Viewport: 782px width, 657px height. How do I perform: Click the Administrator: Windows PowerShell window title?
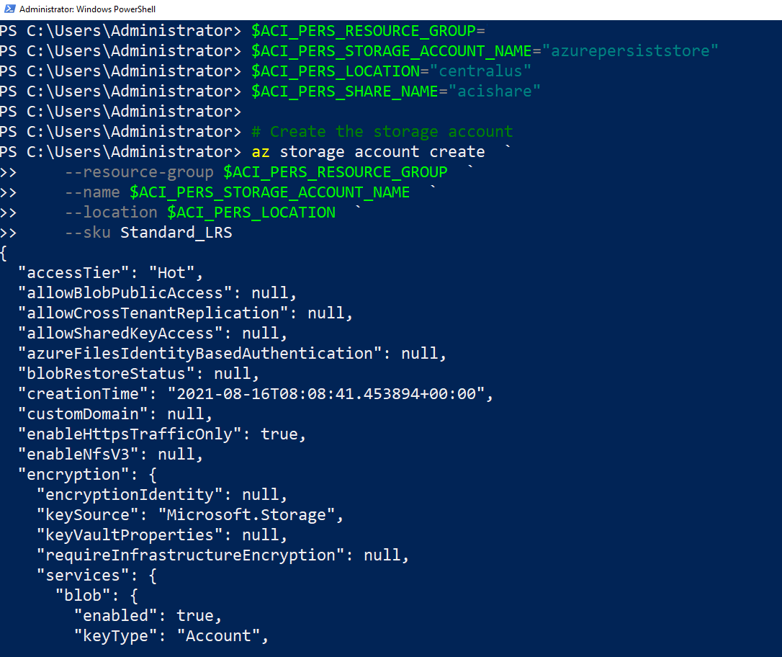(x=87, y=9)
